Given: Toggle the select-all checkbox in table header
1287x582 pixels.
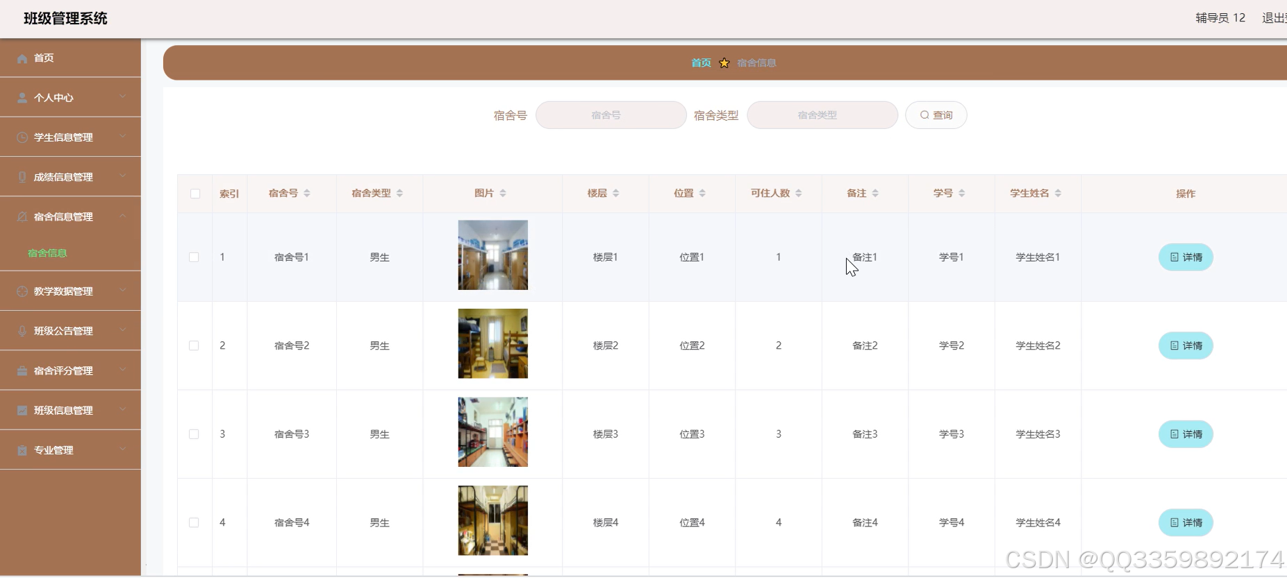Looking at the screenshot, I should [195, 194].
